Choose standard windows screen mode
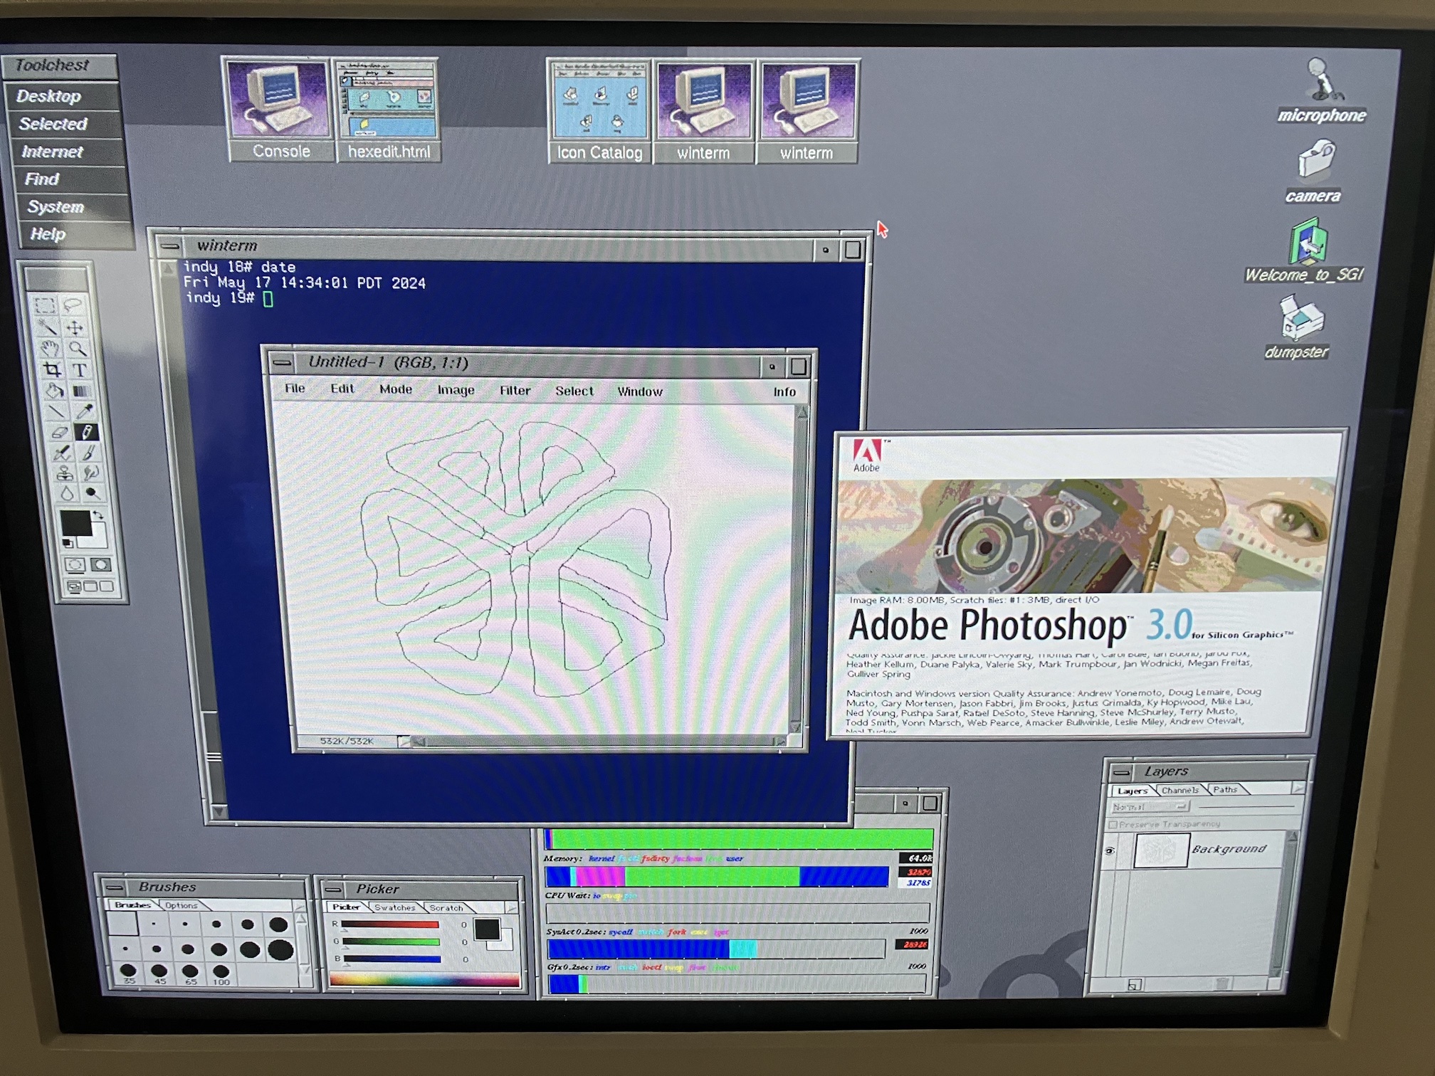 click(74, 587)
